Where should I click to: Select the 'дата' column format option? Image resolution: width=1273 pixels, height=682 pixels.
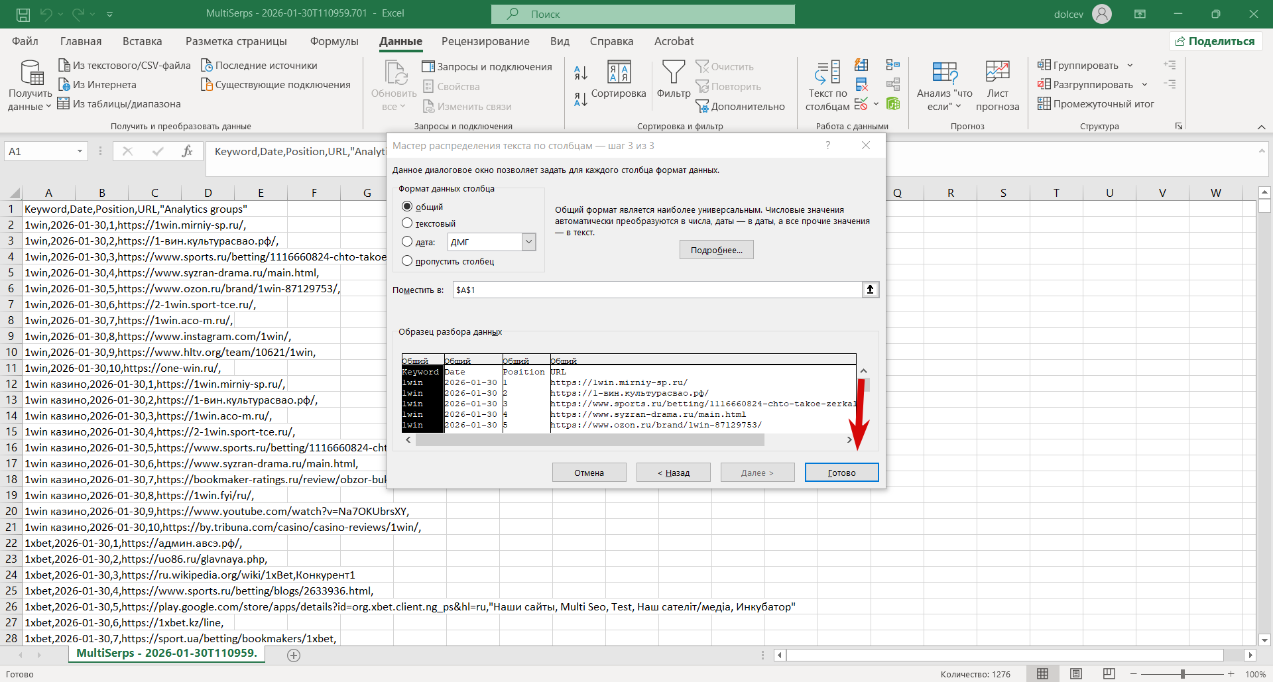[x=408, y=242]
